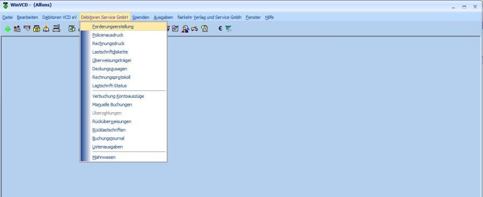Click the scanner device toolbar icon

(x=56, y=29)
